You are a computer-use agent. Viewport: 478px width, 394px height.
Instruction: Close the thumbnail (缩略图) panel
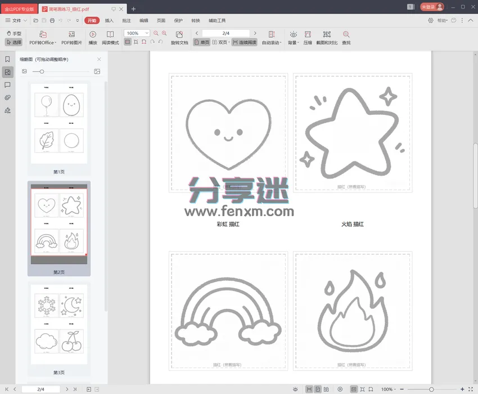coord(99,59)
